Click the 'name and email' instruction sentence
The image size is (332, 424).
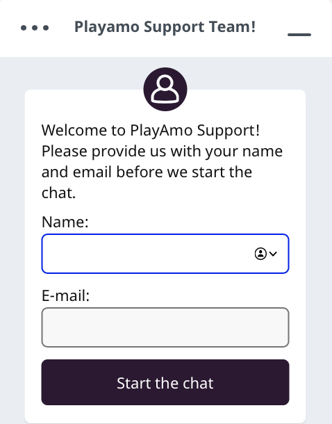[x=162, y=161]
